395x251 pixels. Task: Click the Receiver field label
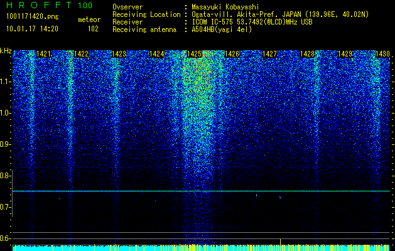click(127, 22)
